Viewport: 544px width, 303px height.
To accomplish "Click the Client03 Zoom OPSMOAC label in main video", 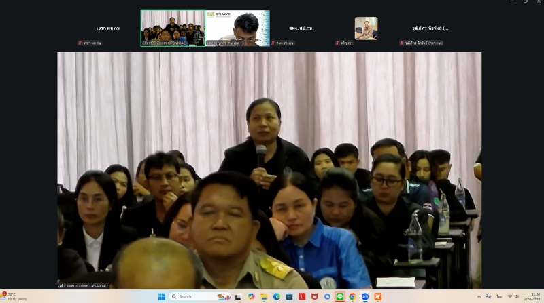I will (83, 286).
